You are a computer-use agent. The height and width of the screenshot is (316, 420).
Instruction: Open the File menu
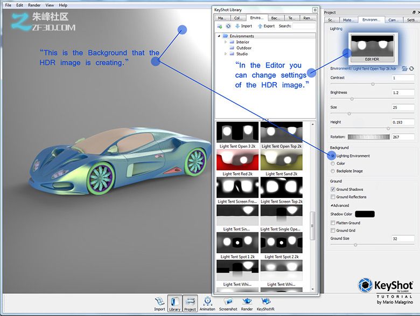[x=8, y=5]
